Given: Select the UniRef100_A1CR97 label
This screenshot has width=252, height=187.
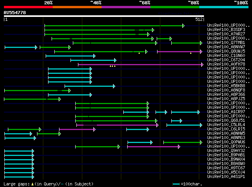Looking at the screenshot, I should point(226,112).
